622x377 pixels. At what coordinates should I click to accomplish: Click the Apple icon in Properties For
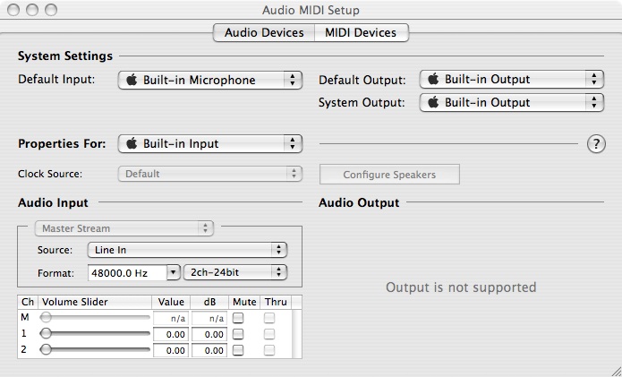pos(131,143)
